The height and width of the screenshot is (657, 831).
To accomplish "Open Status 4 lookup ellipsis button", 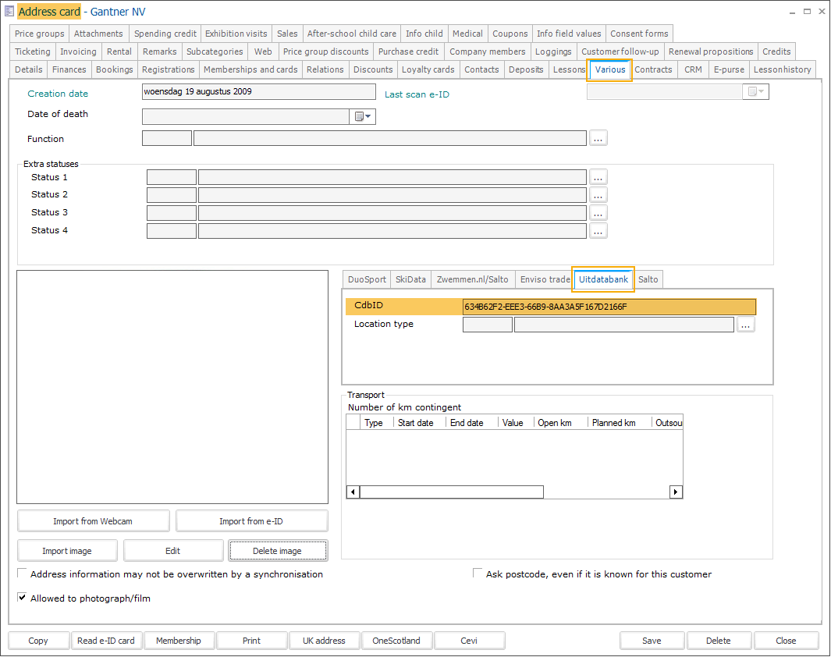I will pyautogui.click(x=598, y=231).
